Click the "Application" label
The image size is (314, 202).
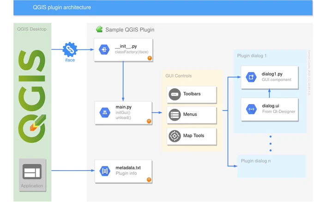[x=32, y=186]
